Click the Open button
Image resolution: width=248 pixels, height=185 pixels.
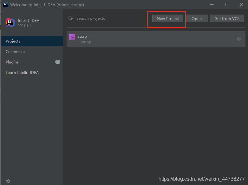click(x=197, y=18)
